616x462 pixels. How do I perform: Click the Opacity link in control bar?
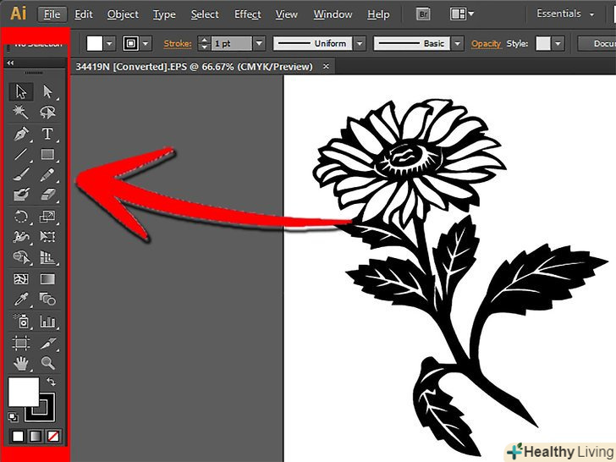coord(487,43)
